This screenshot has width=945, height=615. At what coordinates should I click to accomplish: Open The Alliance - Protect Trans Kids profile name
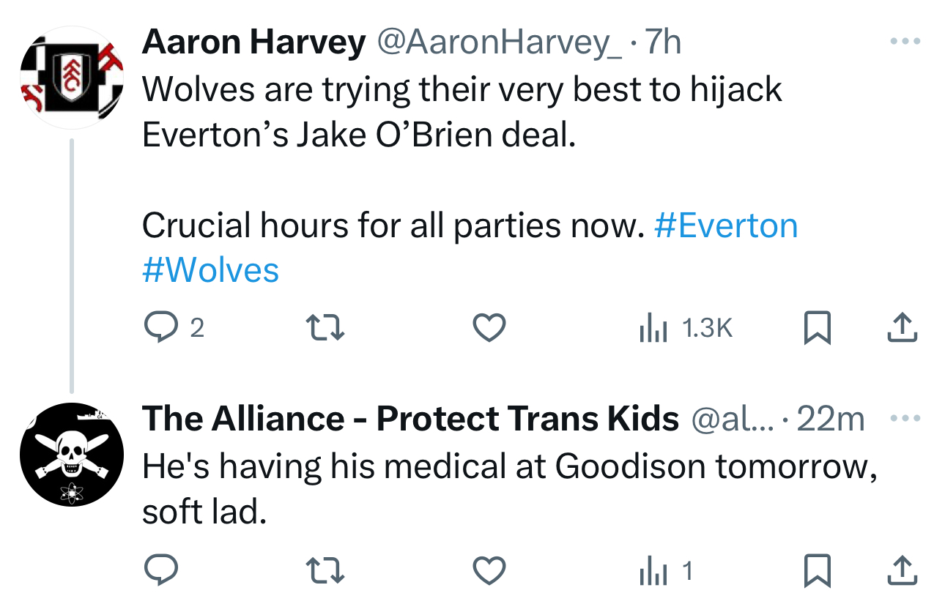(x=410, y=419)
